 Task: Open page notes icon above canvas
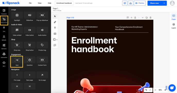[128, 17]
